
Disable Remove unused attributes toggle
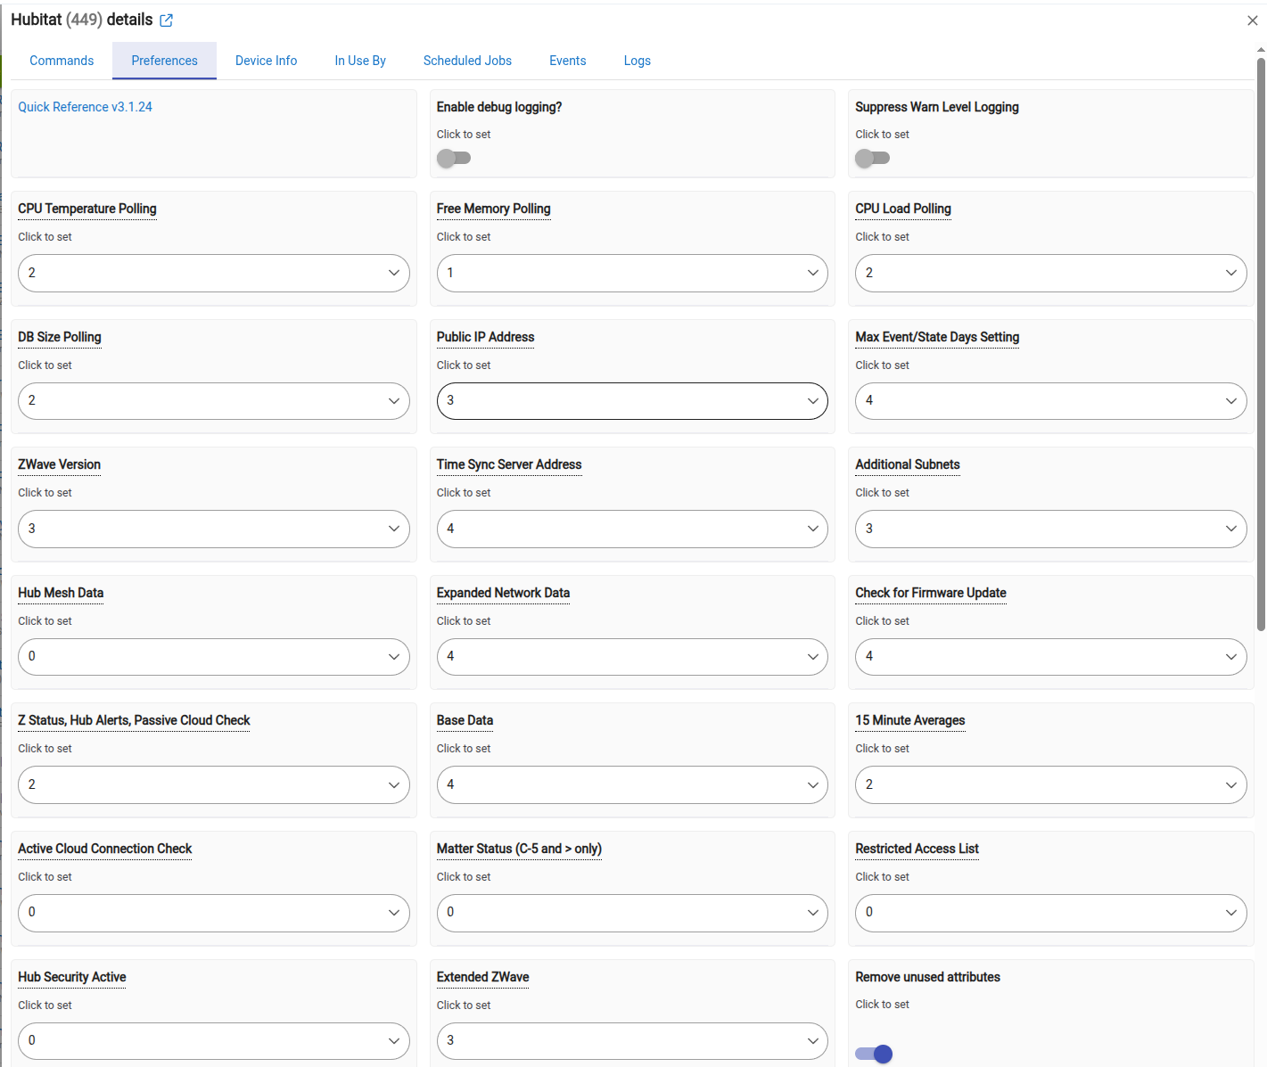[874, 1054]
